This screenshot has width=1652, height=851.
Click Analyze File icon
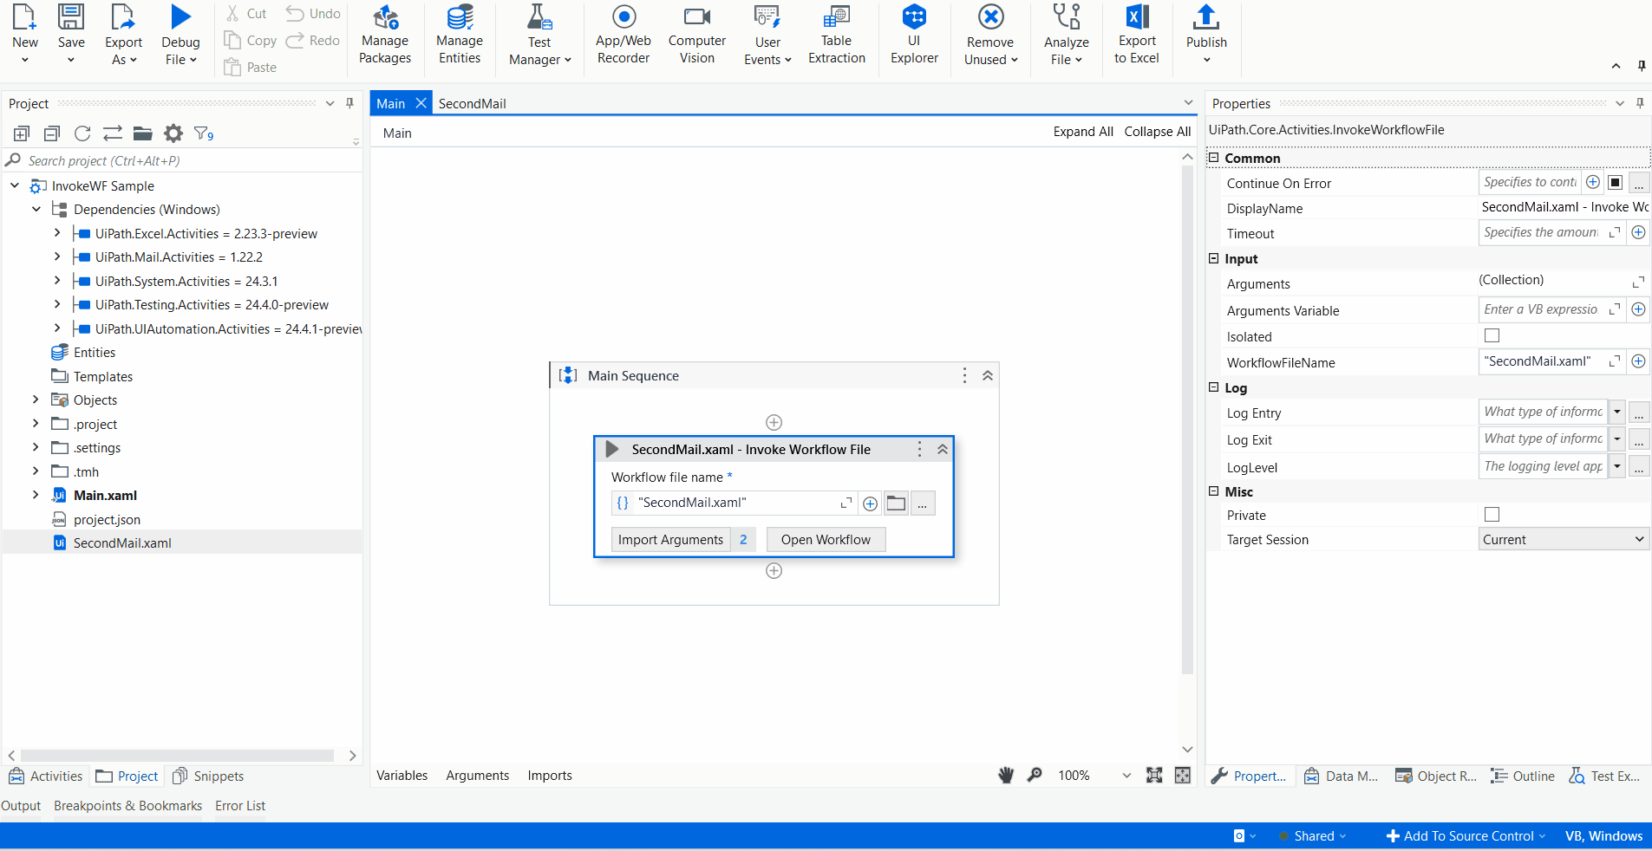tap(1067, 16)
